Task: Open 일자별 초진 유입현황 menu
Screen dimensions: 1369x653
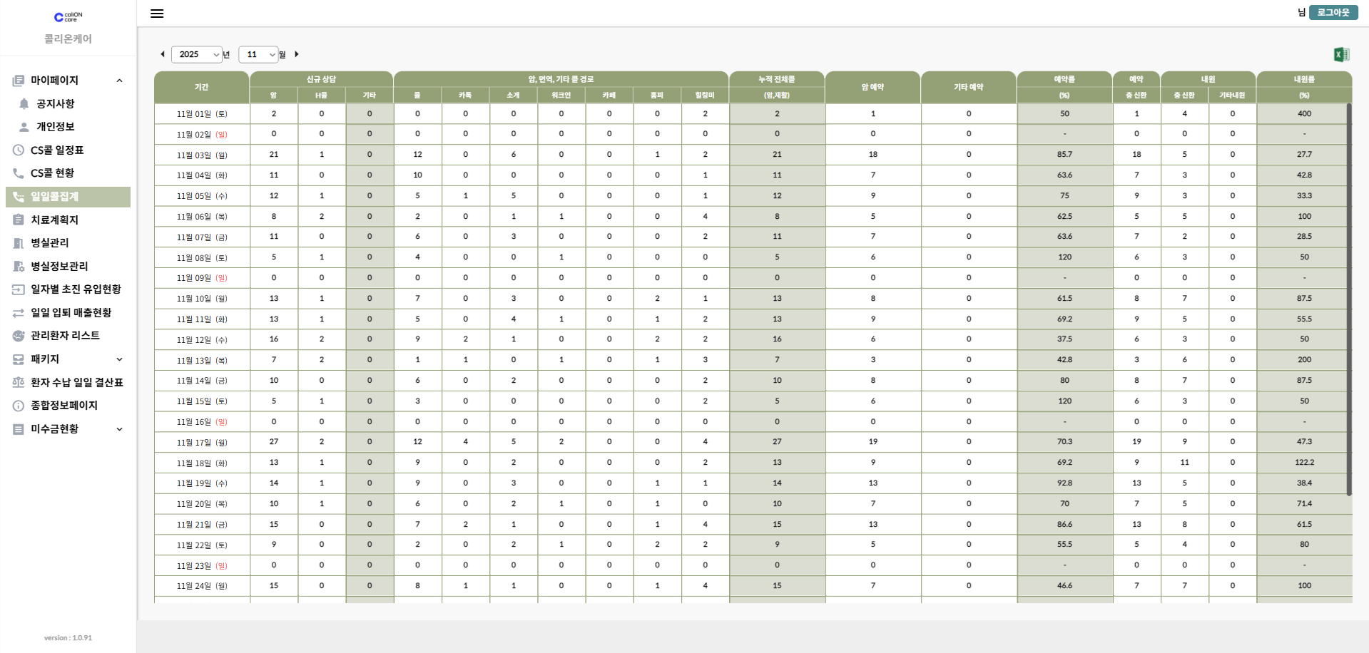Action: point(76,289)
